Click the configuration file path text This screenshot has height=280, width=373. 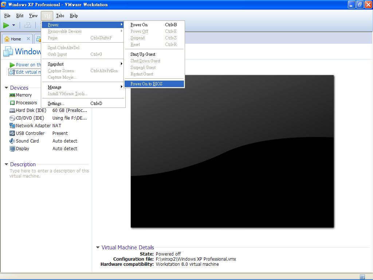pos(196,259)
